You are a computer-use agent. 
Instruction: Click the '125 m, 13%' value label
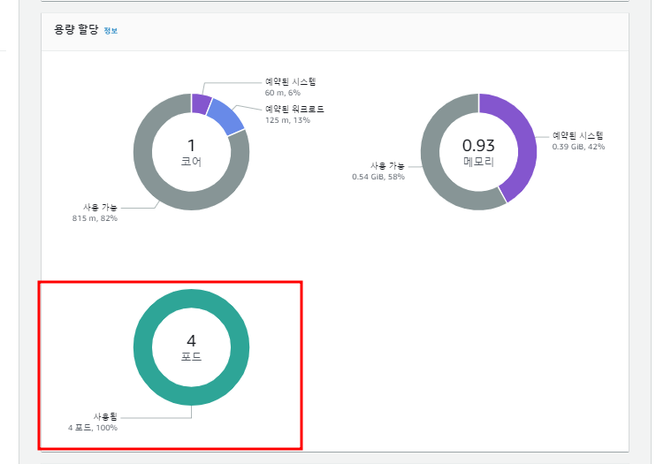coord(288,120)
